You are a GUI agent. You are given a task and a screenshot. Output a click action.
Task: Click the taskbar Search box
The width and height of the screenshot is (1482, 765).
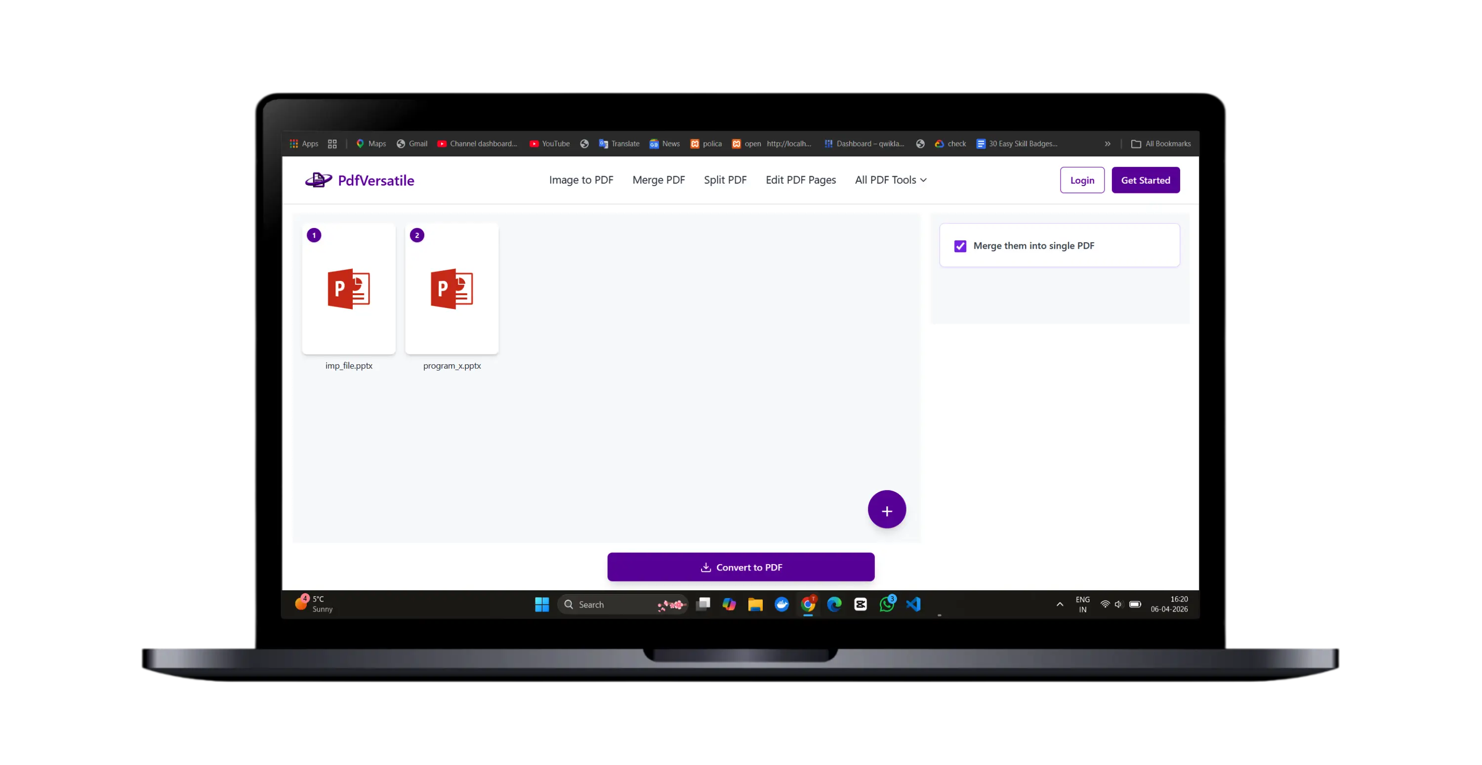pyautogui.click(x=622, y=604)
